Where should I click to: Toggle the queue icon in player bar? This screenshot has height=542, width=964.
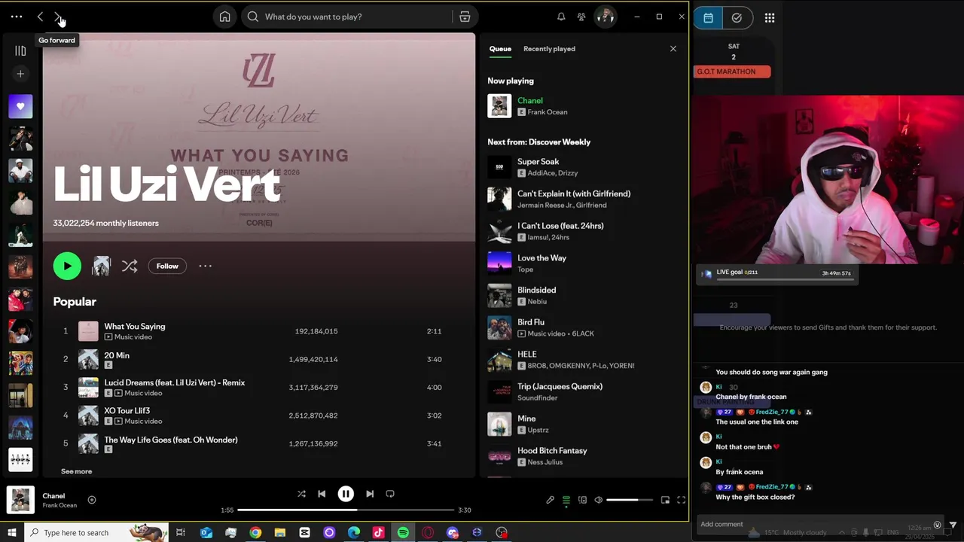[566, 500]
